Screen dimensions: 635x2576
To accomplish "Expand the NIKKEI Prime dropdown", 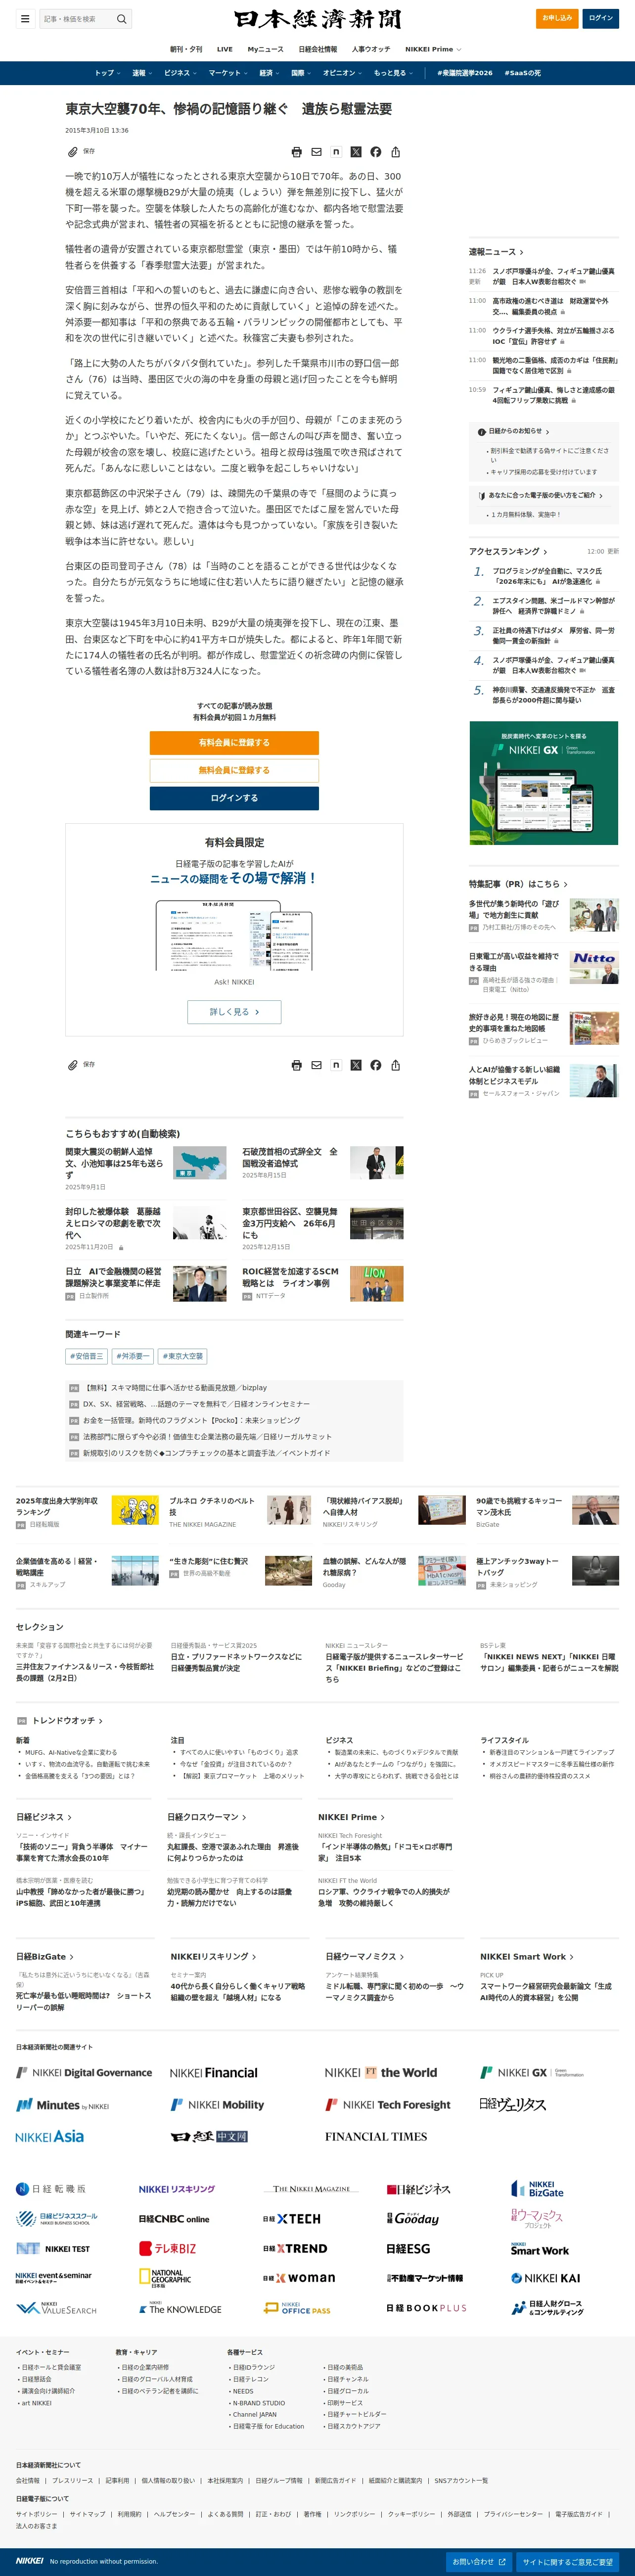I will (433, 49).
